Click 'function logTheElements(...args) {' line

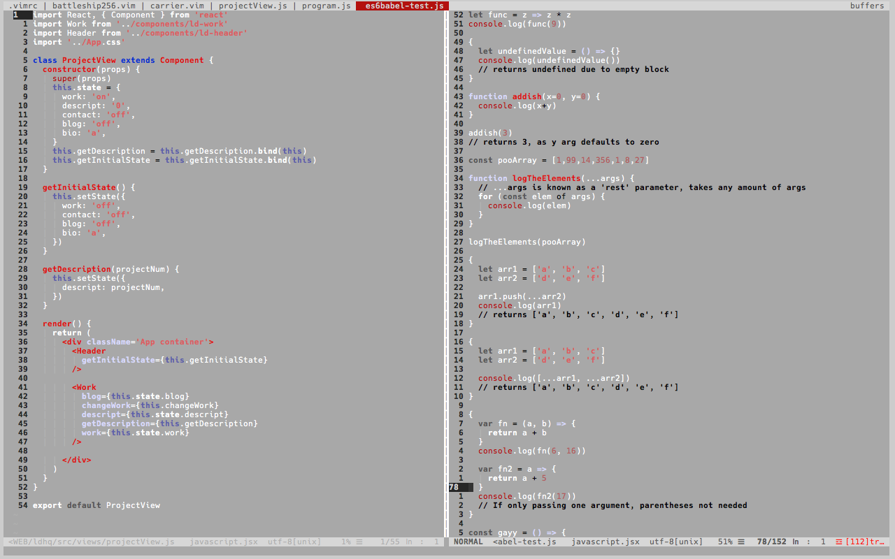point(552,178)
